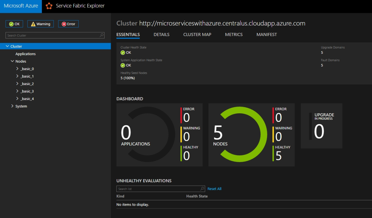Toggle the OK health filter
372x218 pixels.
click(x=14, y=24)
